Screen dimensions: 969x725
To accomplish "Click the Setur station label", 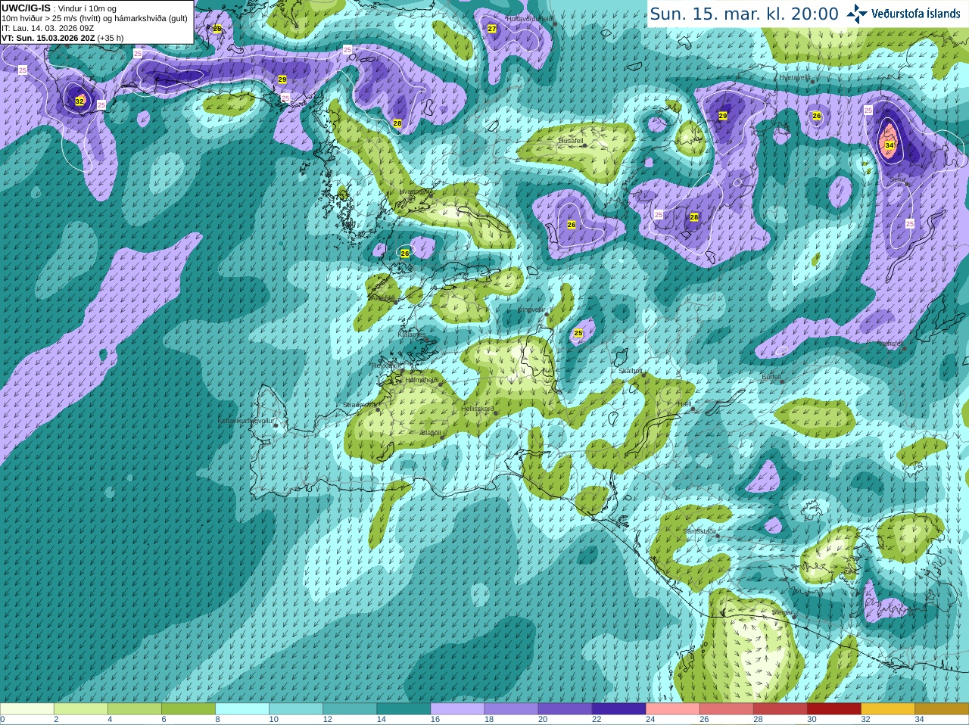I will click(898, 179).
